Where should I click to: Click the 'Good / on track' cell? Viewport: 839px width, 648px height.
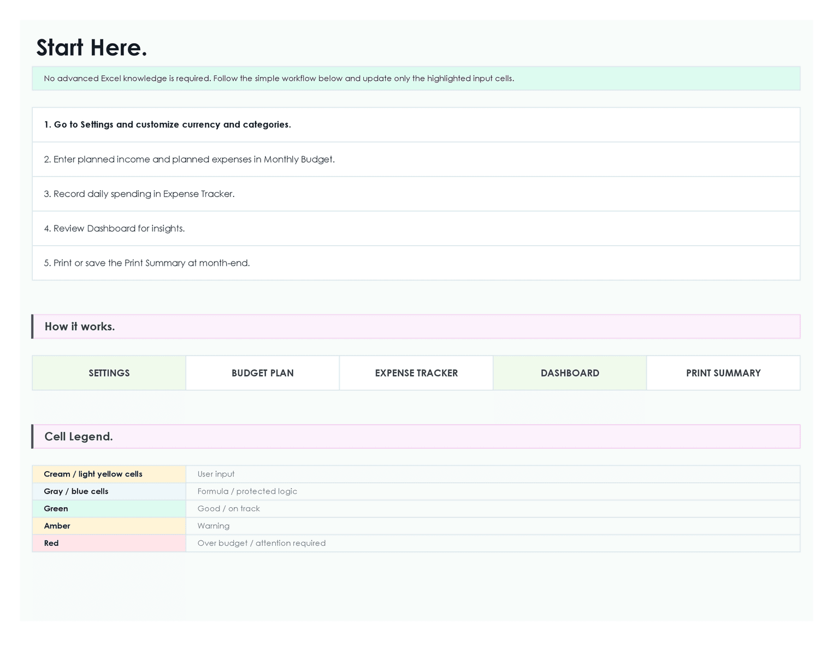(493, 508)
